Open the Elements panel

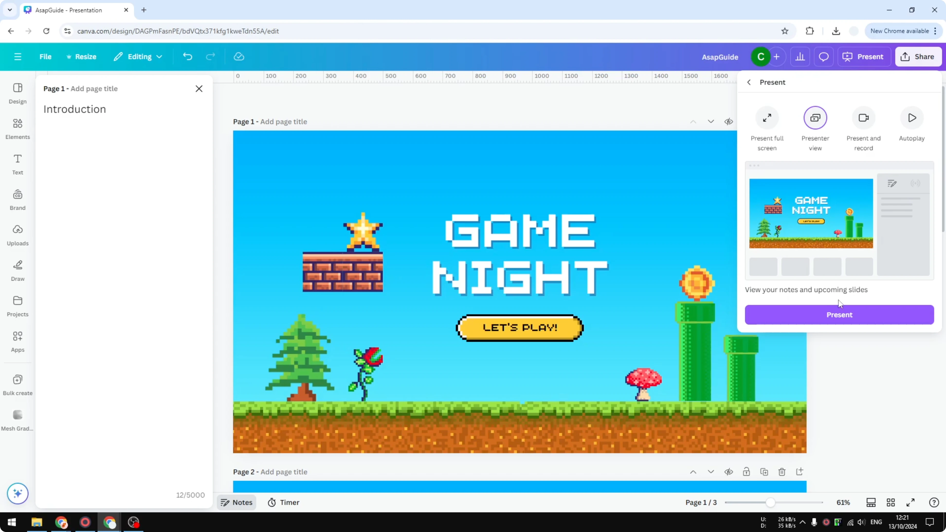click(x=18, y=129)
